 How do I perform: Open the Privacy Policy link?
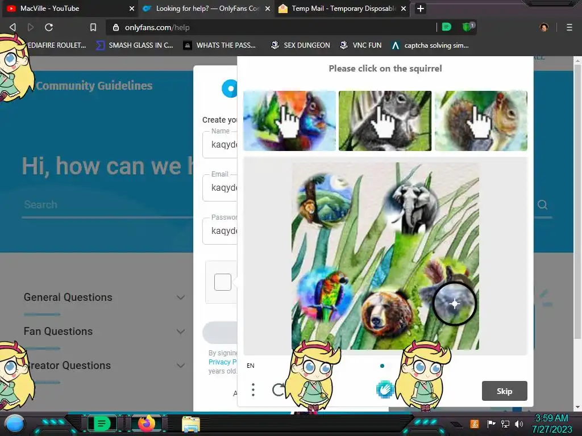pyautogui.click(x=222, y=362)
